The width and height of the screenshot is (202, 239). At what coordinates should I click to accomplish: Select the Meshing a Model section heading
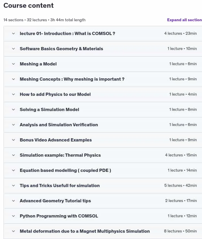tap(38, 64)
